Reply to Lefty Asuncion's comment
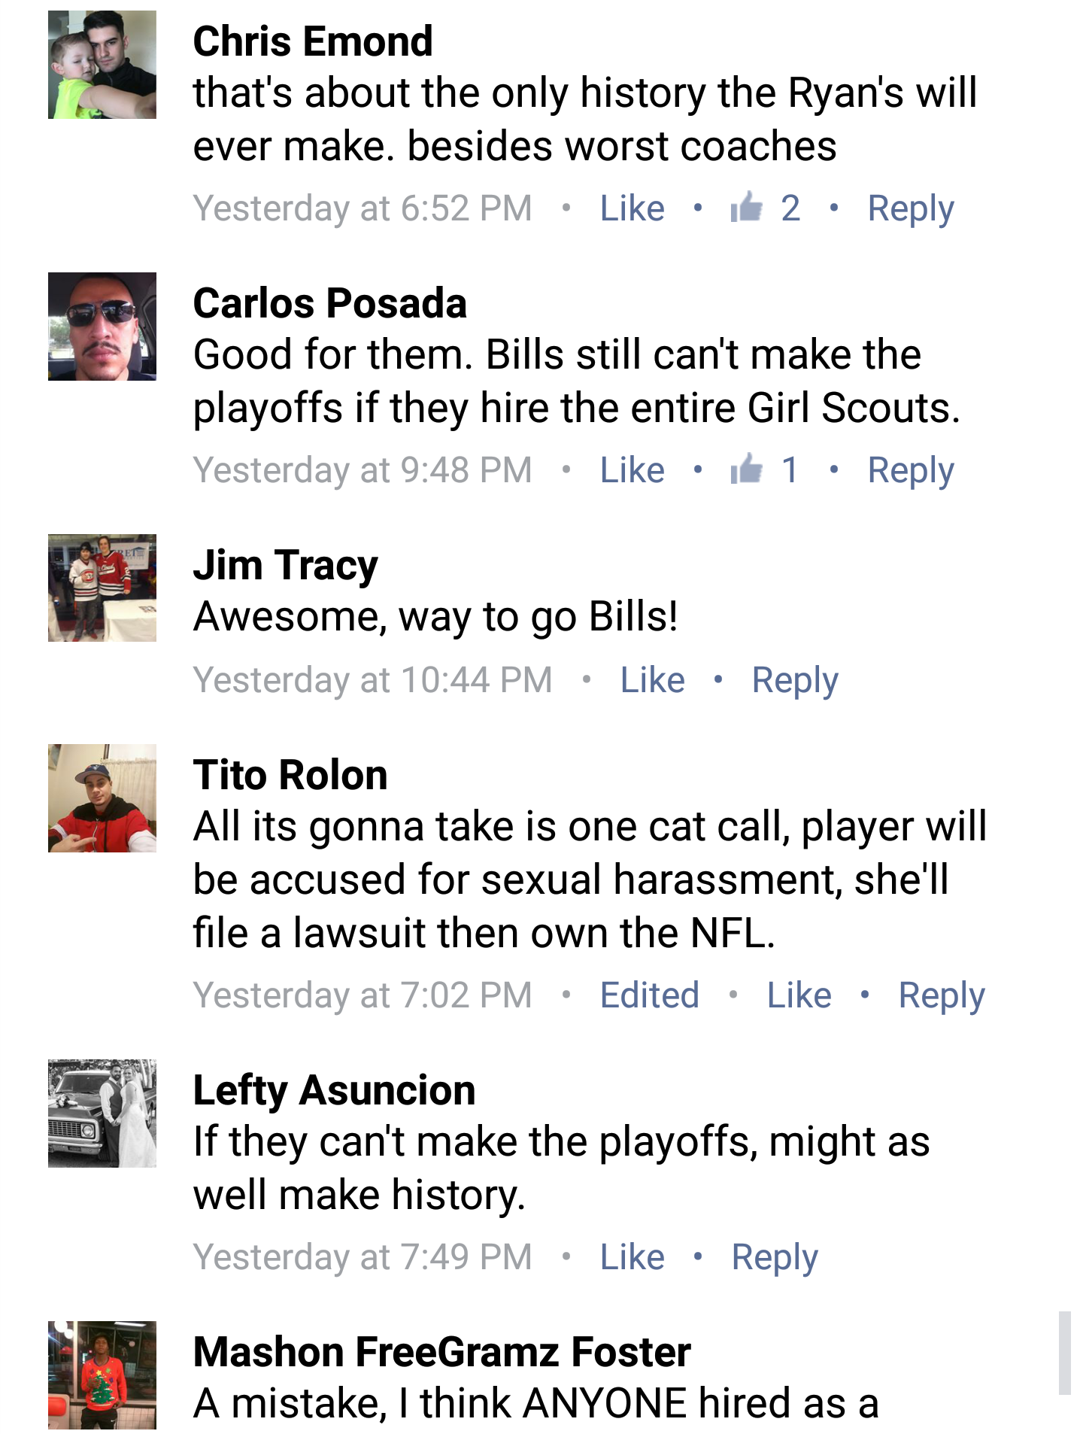Screen dimensions: 1083x1434 (x=775, y=1257)
